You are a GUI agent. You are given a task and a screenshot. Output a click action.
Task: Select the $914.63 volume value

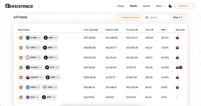[110, 97]
